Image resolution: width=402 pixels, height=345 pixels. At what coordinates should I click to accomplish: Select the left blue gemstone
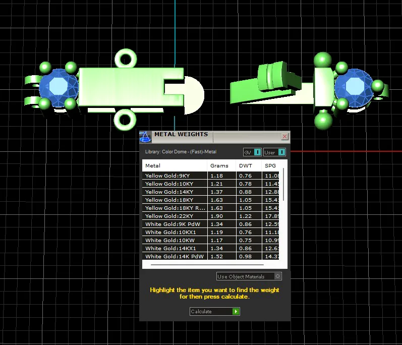point(59,87)
